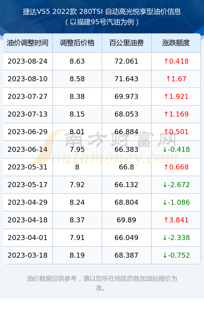
Task: Click the 以福建95号汽油为例 subtitle
Action: [x=102, y=22]
